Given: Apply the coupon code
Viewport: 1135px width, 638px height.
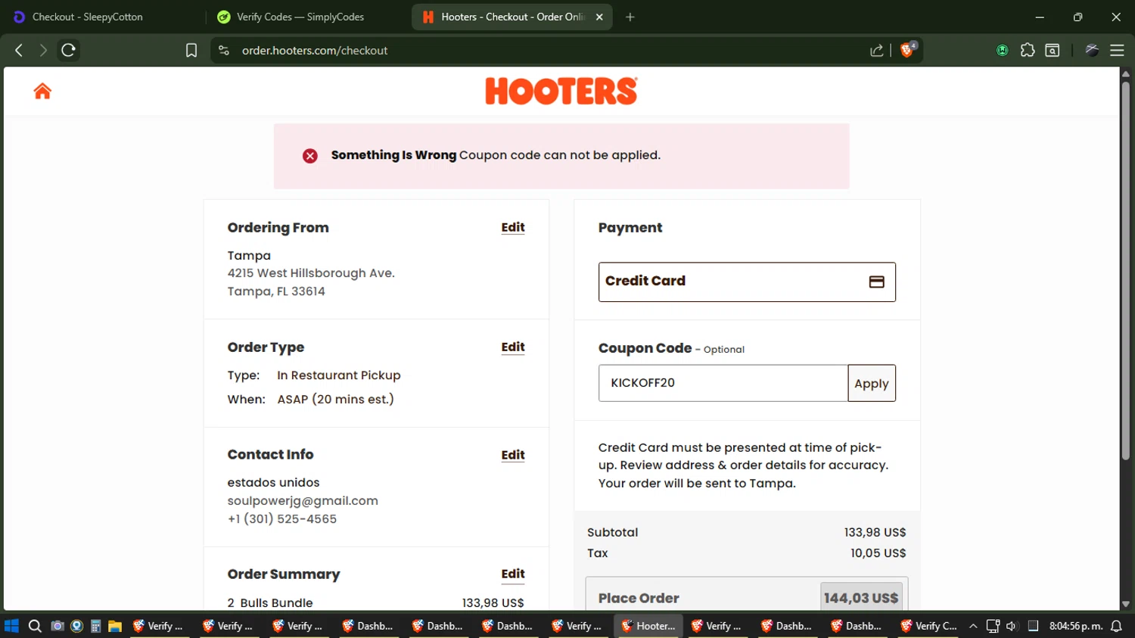Looking at the screenshot, I should point(872,383).
